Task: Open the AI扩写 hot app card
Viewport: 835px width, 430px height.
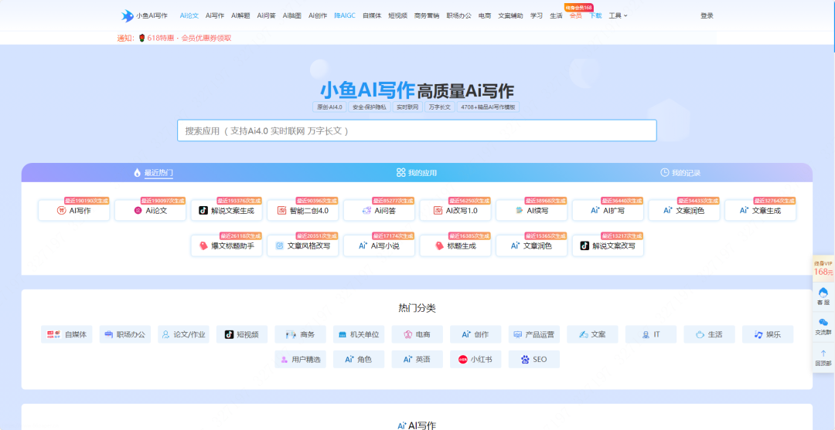Action: [608, 211]
